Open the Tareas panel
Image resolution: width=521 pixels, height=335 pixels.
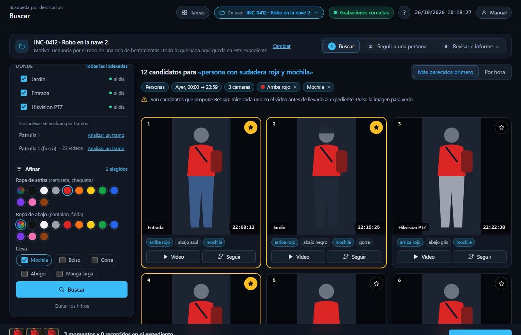coord(193,12)
